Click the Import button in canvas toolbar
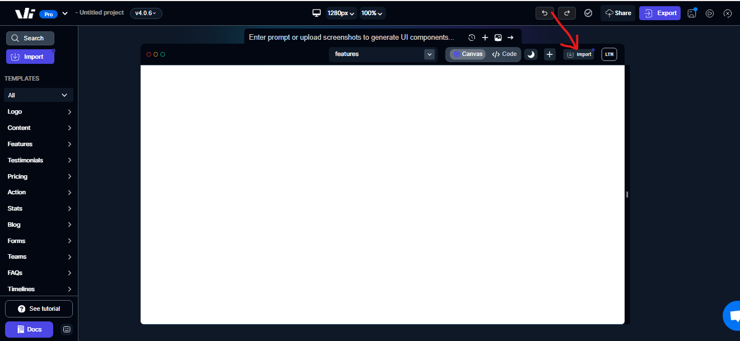The height and width of the screenshot is (341, 740). coord(579,54)
